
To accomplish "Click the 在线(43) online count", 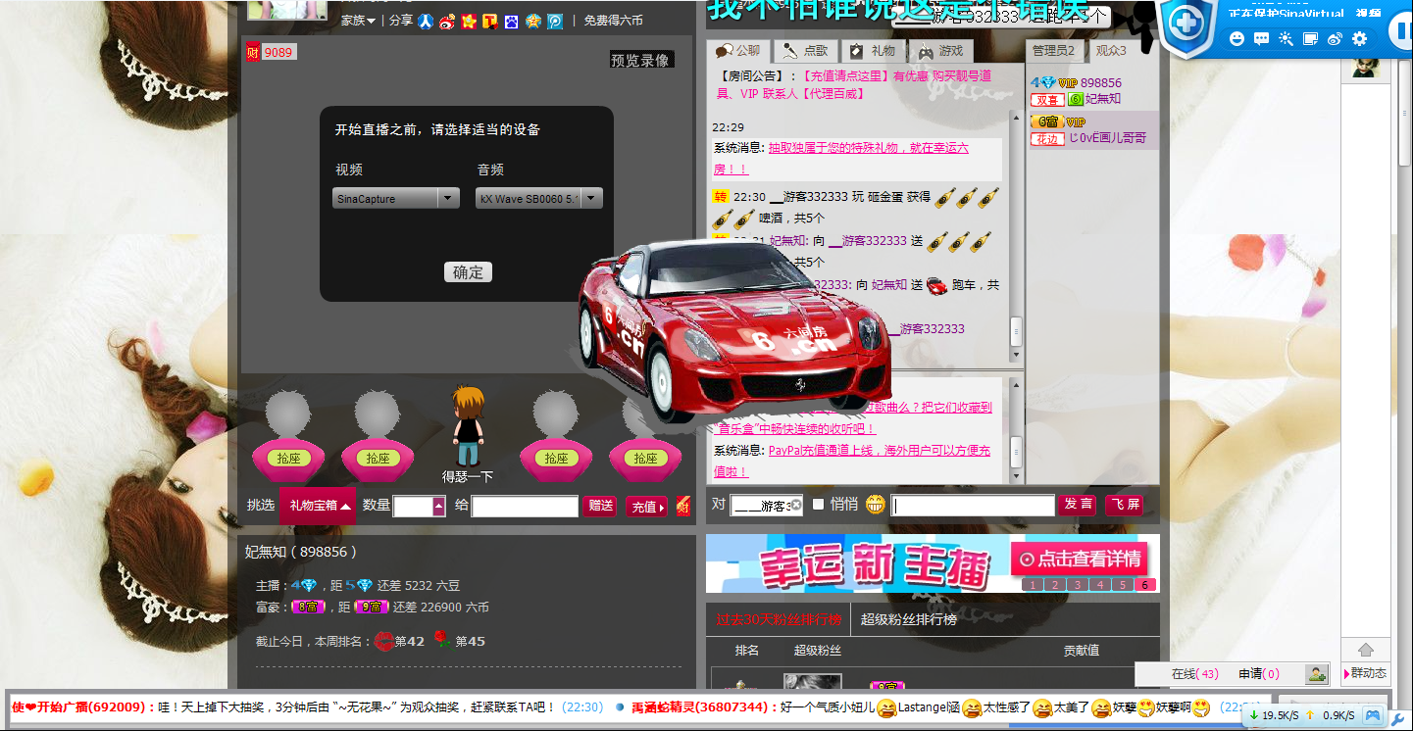I will [1195, 674].
